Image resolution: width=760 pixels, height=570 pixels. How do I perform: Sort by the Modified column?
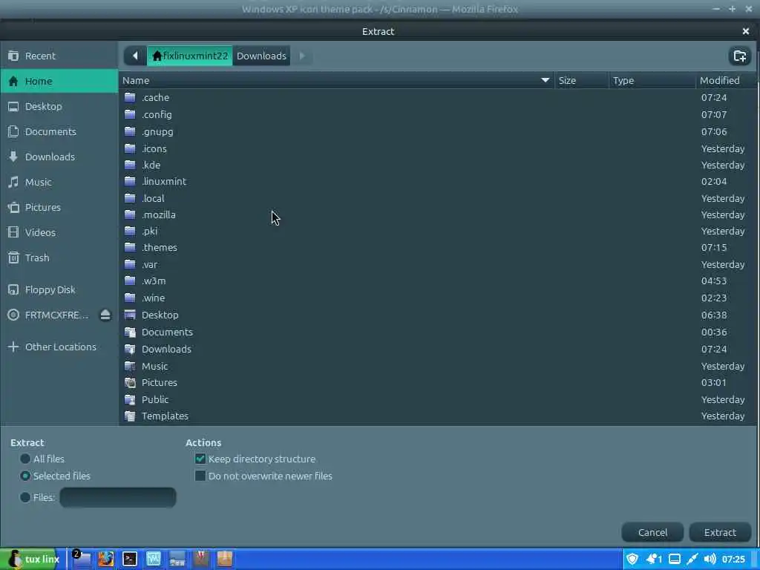click(726, 80)
